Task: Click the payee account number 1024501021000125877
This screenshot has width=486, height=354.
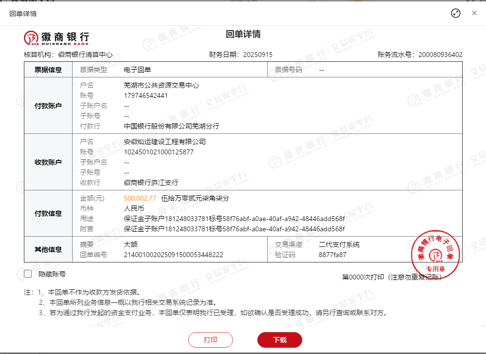Action: [158, 152]
